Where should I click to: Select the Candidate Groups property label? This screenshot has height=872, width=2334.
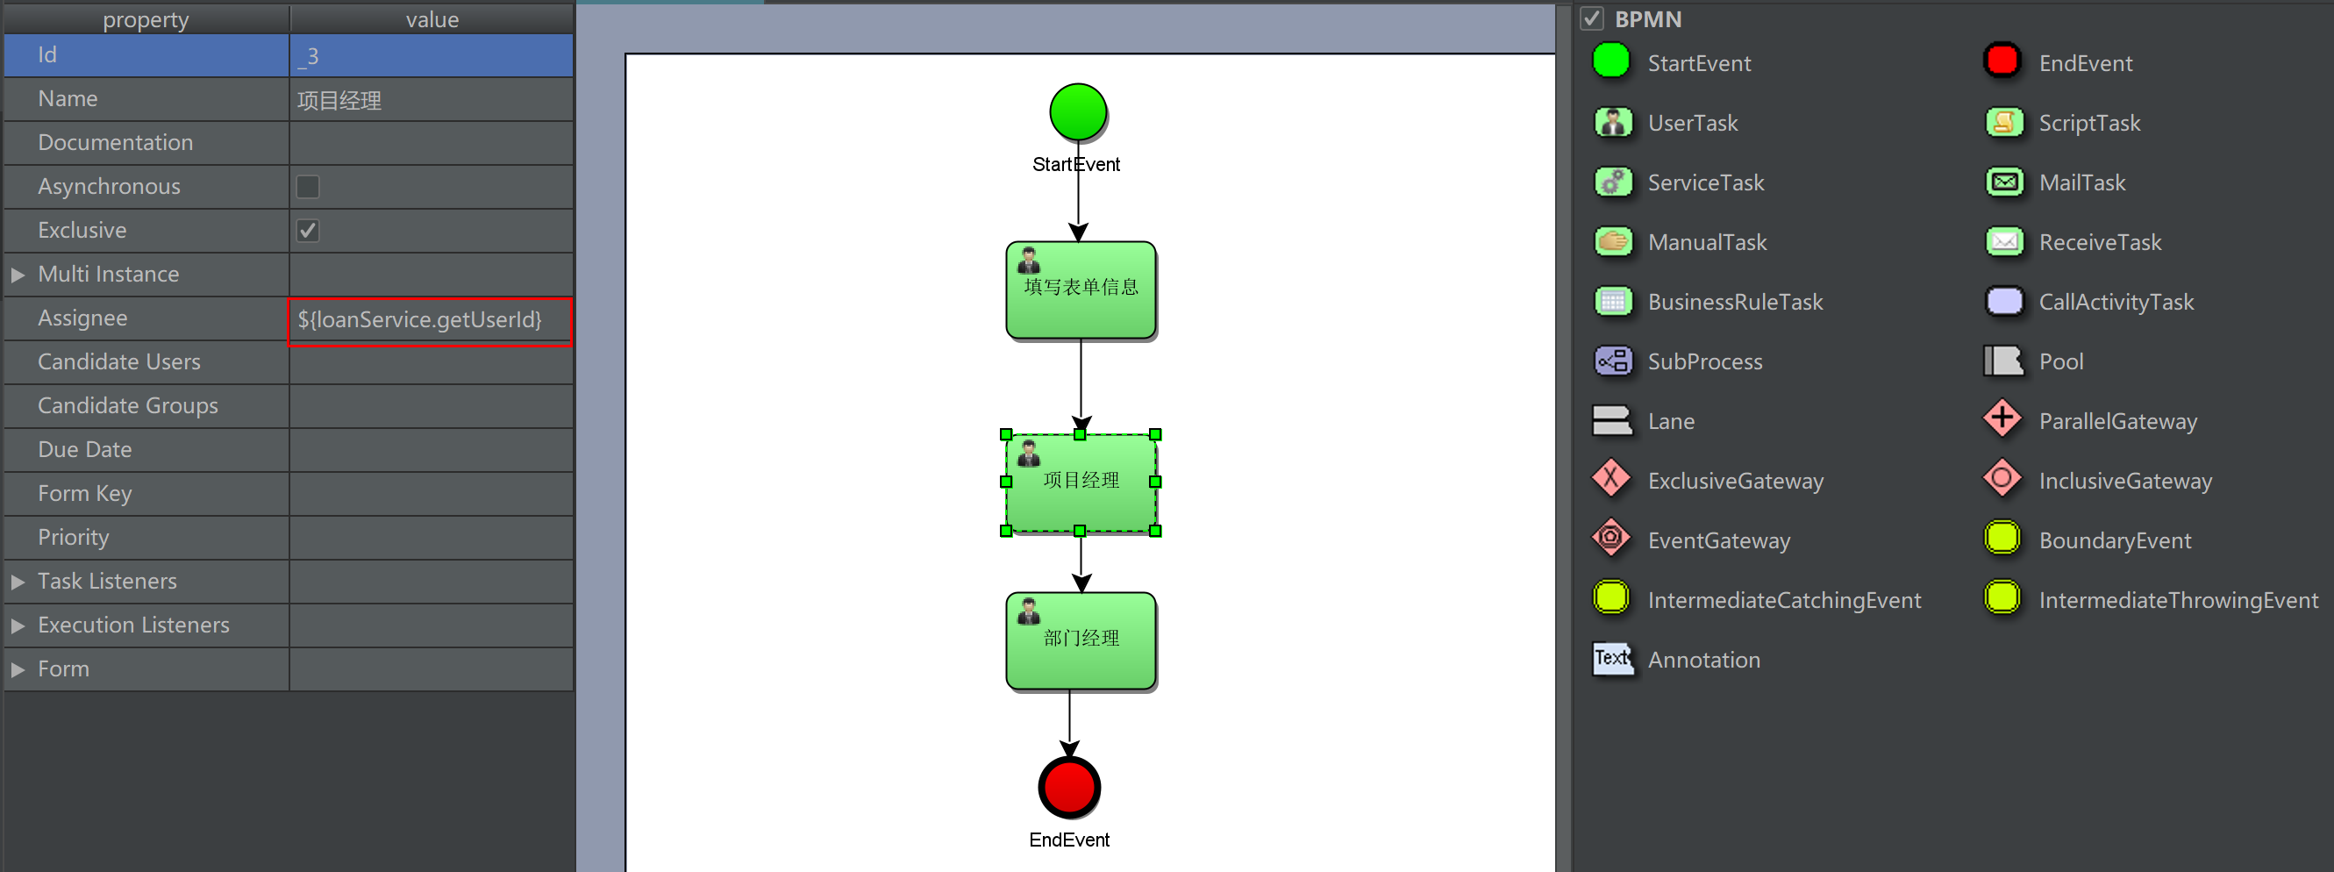tap(128, 406)
